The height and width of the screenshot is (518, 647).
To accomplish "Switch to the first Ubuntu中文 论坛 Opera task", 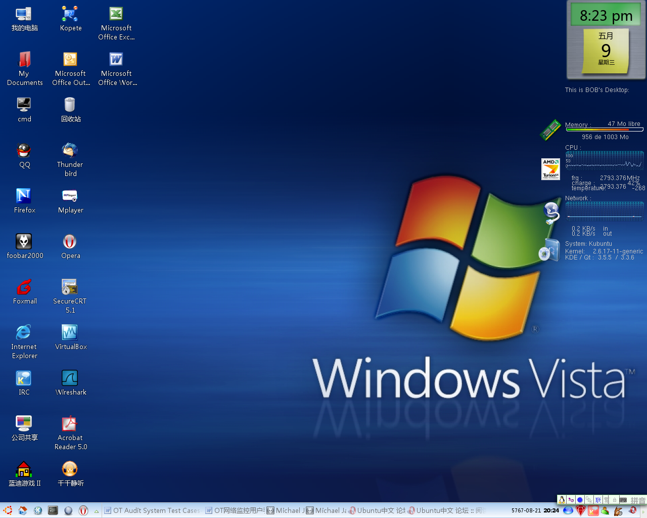I will point(377,510).
